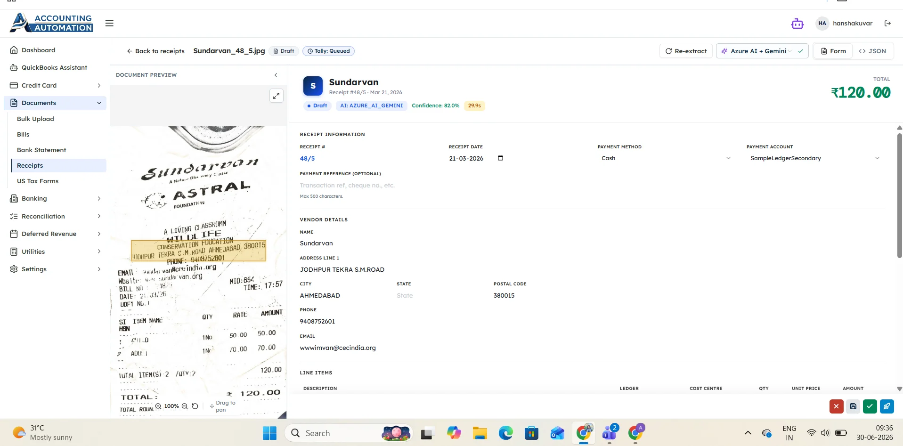Zoom out of the document preview
The width and height of the screenshot is (903, 446).
(185, 406)
